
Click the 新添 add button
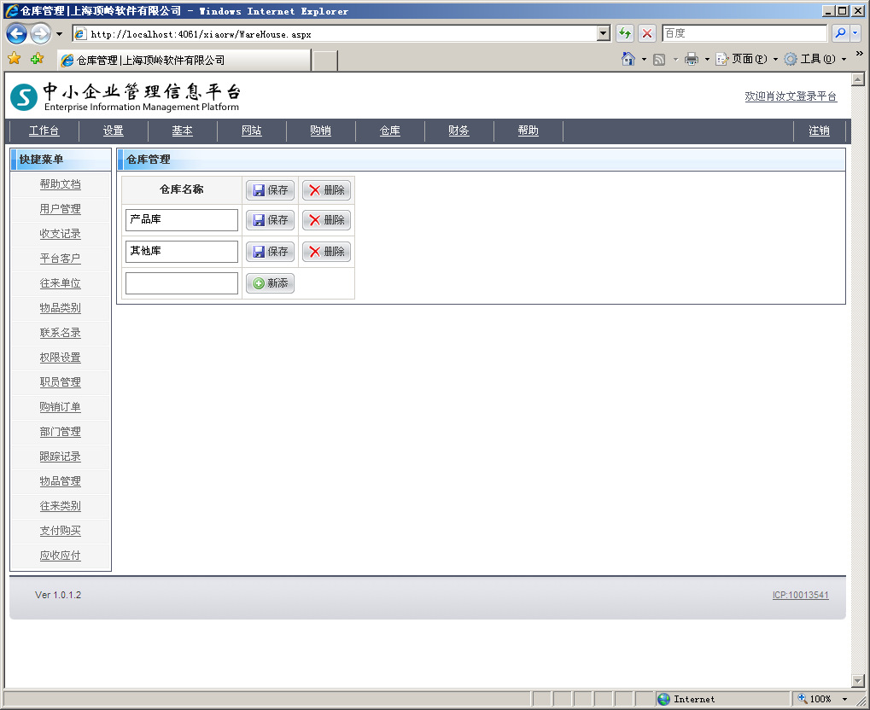point(270,283)
